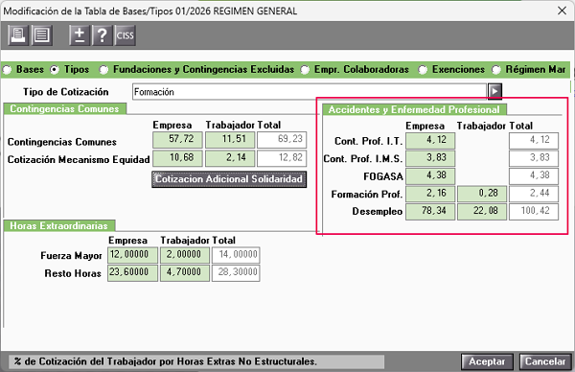575x372 pixels.
Task: Open Cotizacion Adicional Solidaridad button
Action: pyautogui.click(x=229, y=179)
